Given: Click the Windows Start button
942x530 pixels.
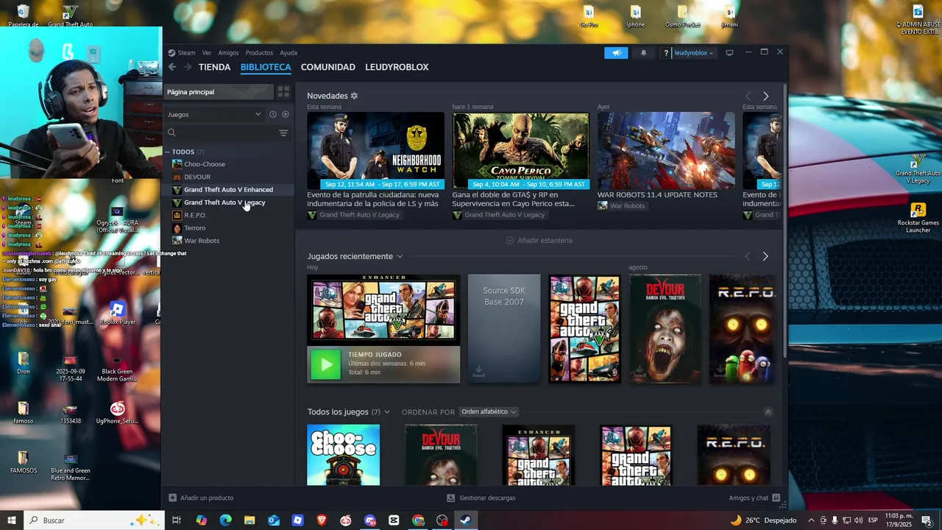Looking at the screenshot, I should [12, 520].
